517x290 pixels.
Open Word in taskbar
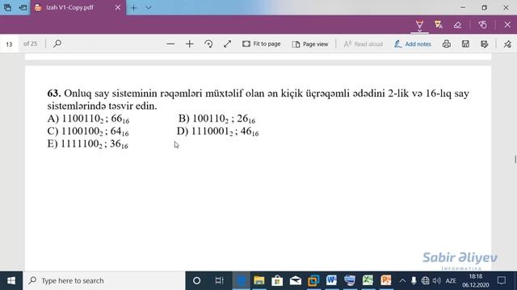click(331, 280)
